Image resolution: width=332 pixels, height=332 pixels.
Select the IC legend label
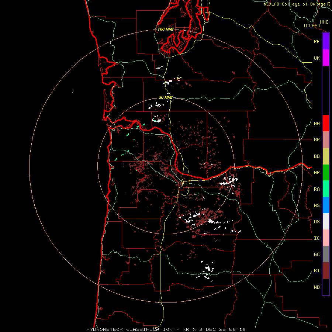tap(317, 238)
